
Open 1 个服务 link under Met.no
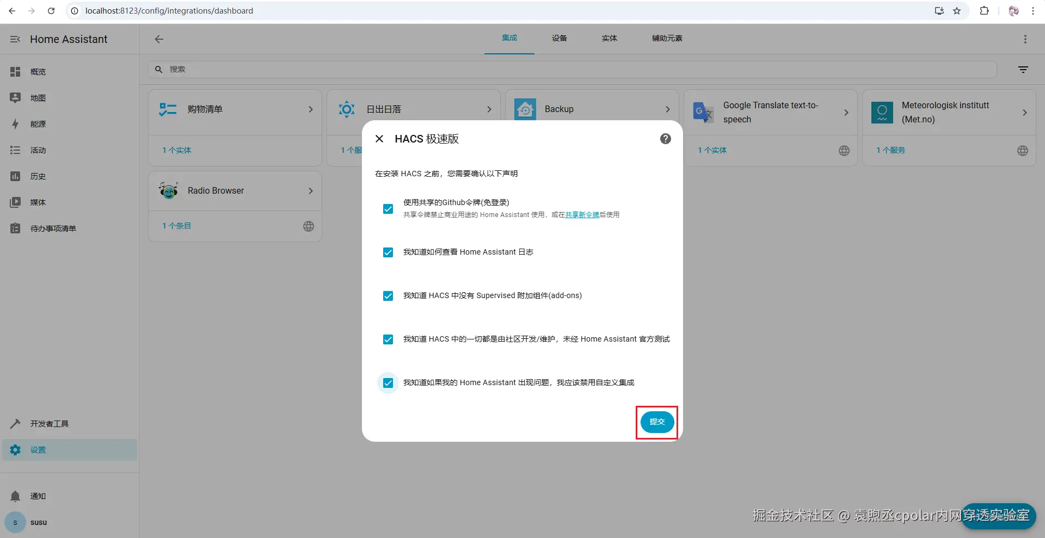point(891,150)
